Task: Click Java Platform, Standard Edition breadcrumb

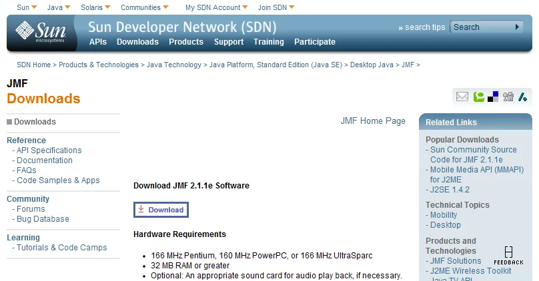Action: (276, 65)
